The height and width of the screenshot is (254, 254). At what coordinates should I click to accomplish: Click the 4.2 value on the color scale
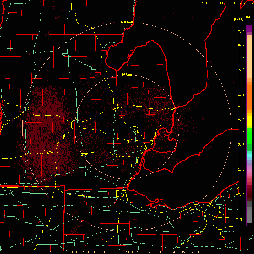click(241, 120)
